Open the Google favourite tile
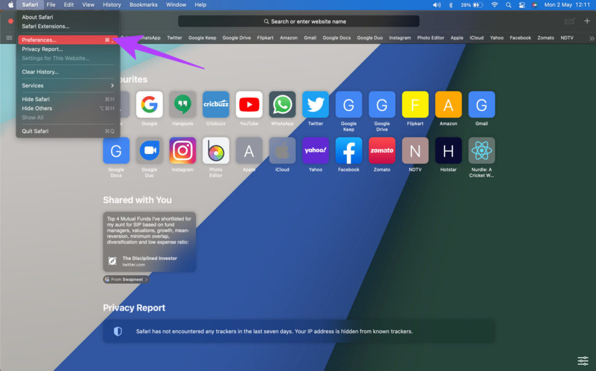Screen dimensions: 596x371 click(x=150, y=105)
